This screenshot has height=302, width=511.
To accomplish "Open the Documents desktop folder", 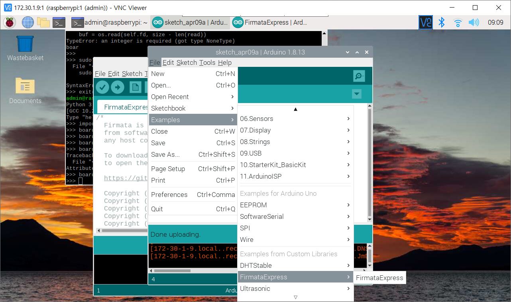I will click(25, 91).
